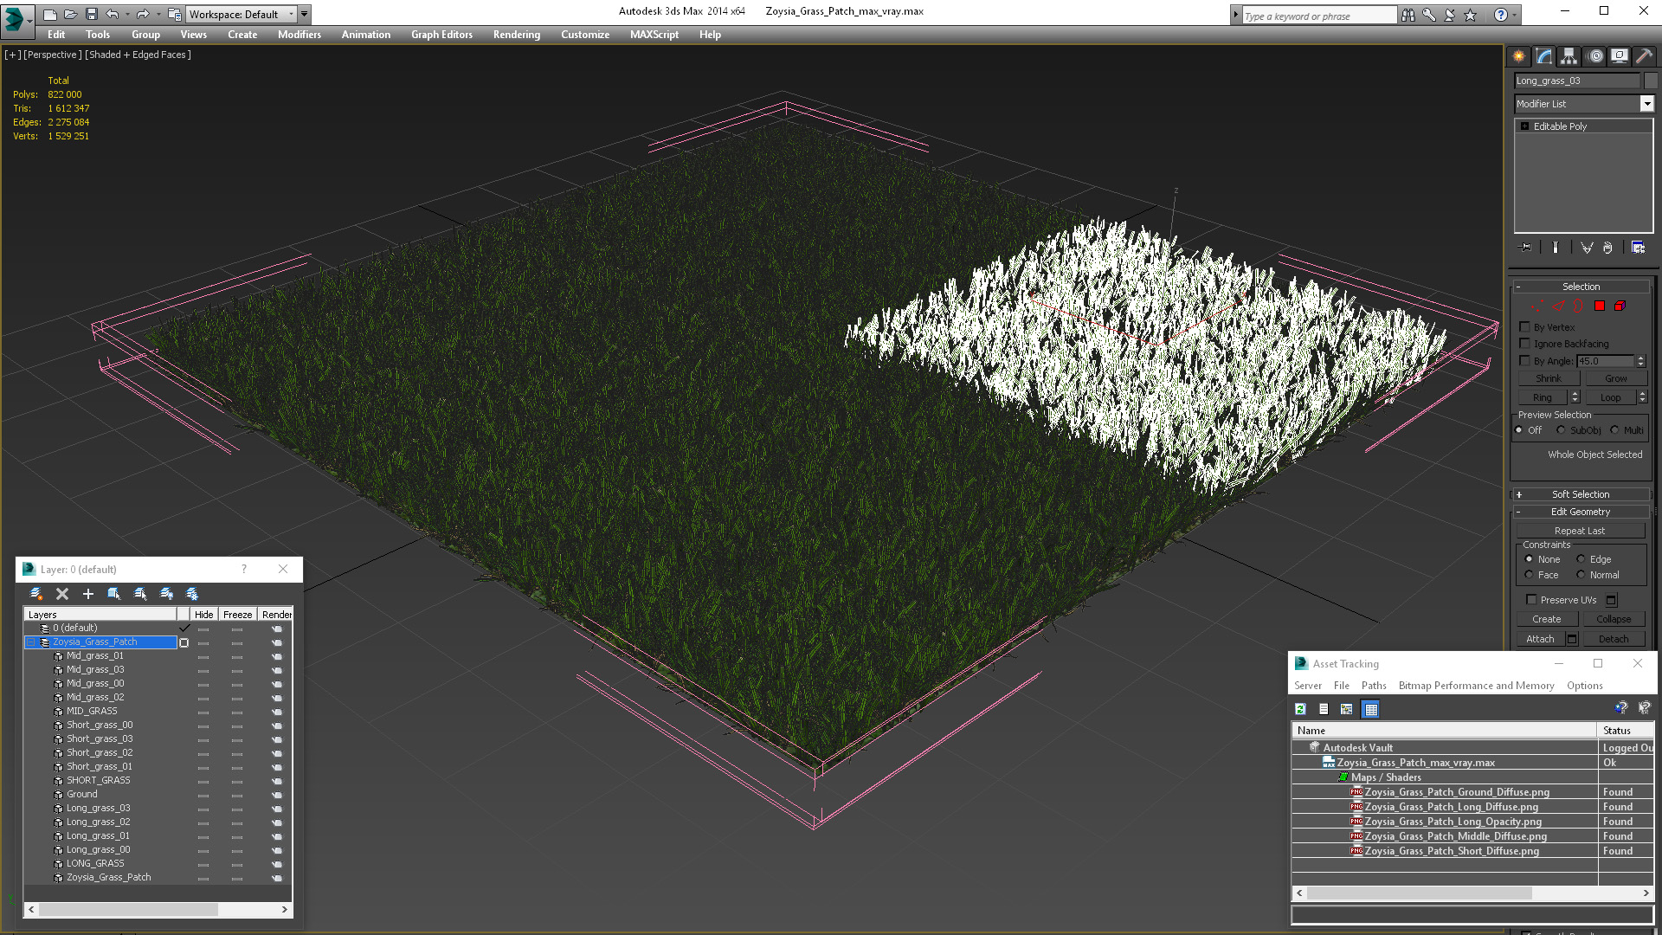Switch Asset Tracking to Table View
The height and width of the screenshot is (935, 1662).
pyautogui.click(x=1370, y=709)
